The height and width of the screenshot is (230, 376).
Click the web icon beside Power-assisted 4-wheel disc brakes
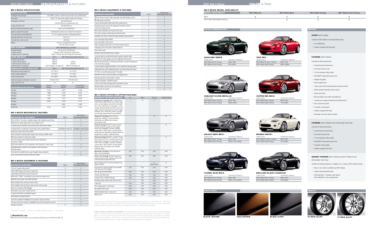point(12,137)
